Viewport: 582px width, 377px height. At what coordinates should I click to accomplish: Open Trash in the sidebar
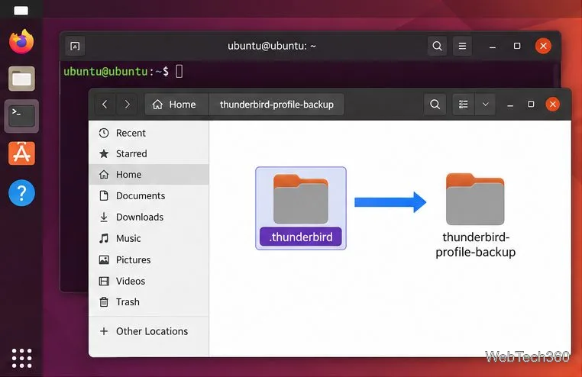[x=149, y=301]
